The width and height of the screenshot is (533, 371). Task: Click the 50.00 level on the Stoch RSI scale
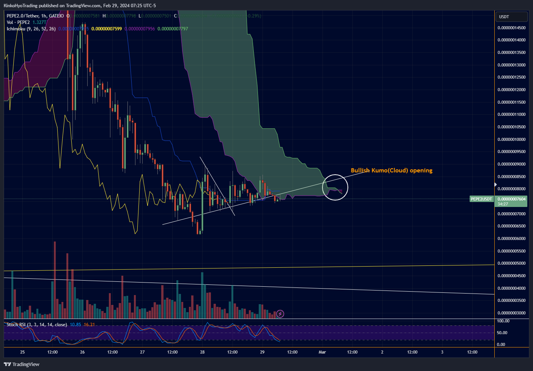(x=502, y=333)
